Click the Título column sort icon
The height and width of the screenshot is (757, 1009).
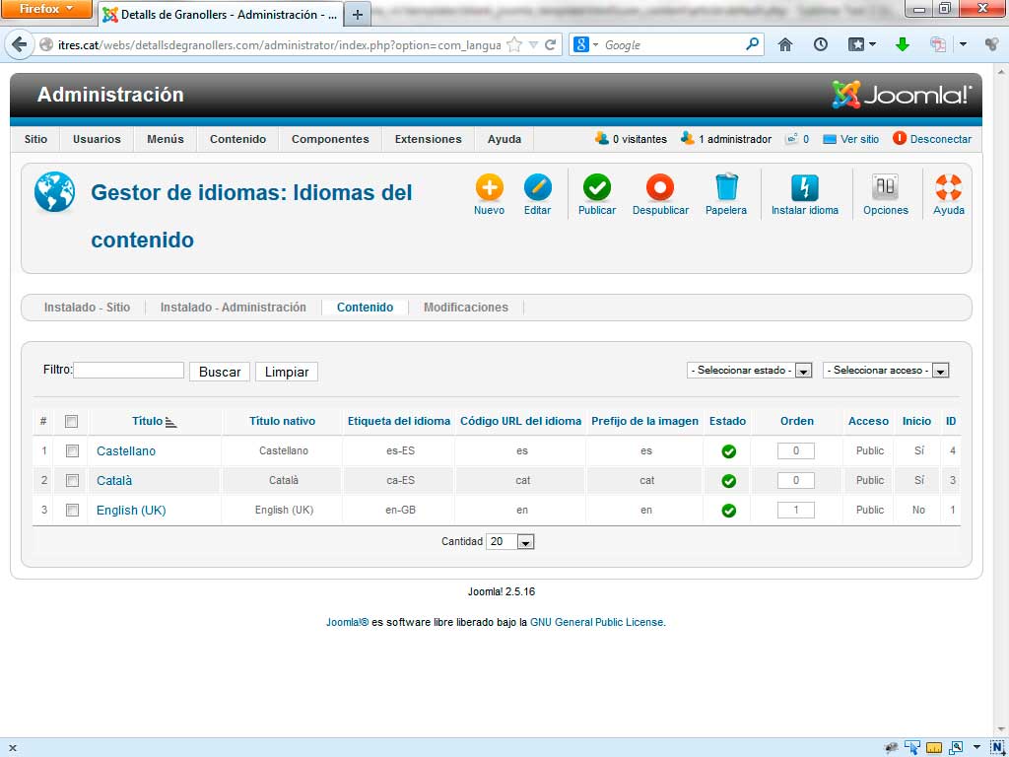click(170, 422)
